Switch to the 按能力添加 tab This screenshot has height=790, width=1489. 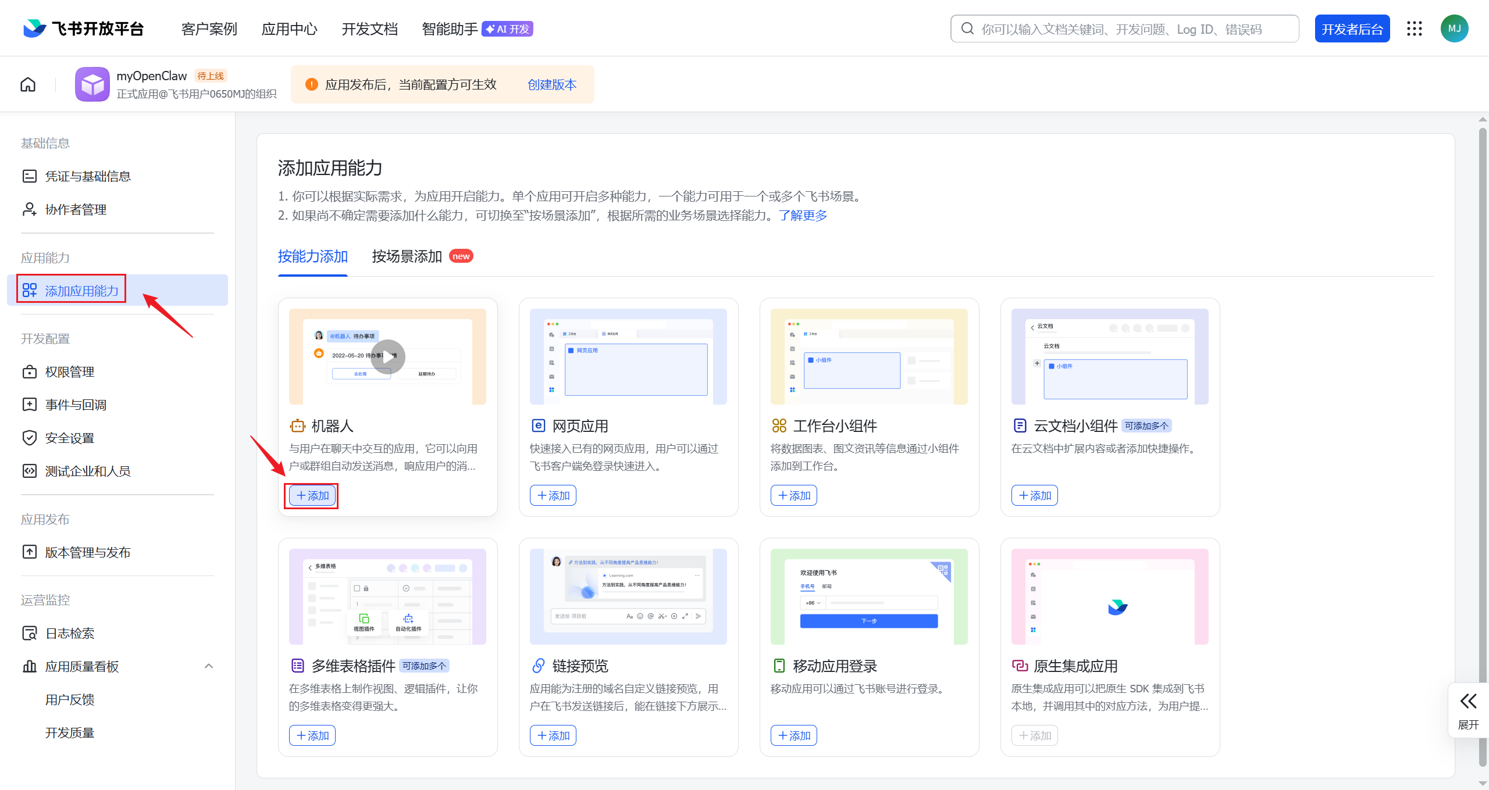tap(313, 256)
